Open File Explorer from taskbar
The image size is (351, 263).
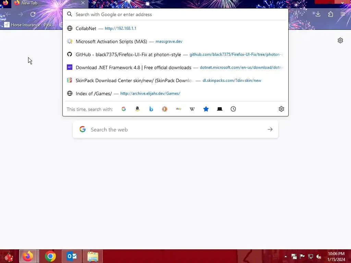[93, 256]
